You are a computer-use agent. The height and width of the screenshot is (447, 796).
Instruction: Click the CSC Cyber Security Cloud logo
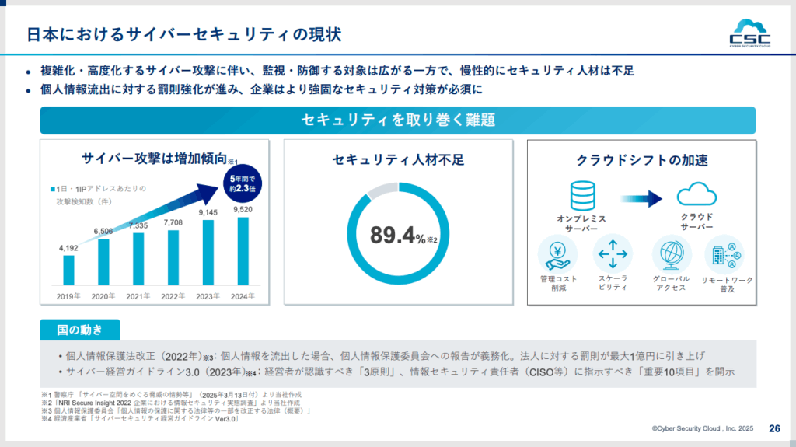[750, 31]
